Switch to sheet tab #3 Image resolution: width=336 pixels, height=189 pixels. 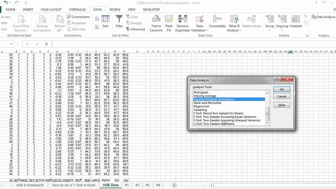148,185
